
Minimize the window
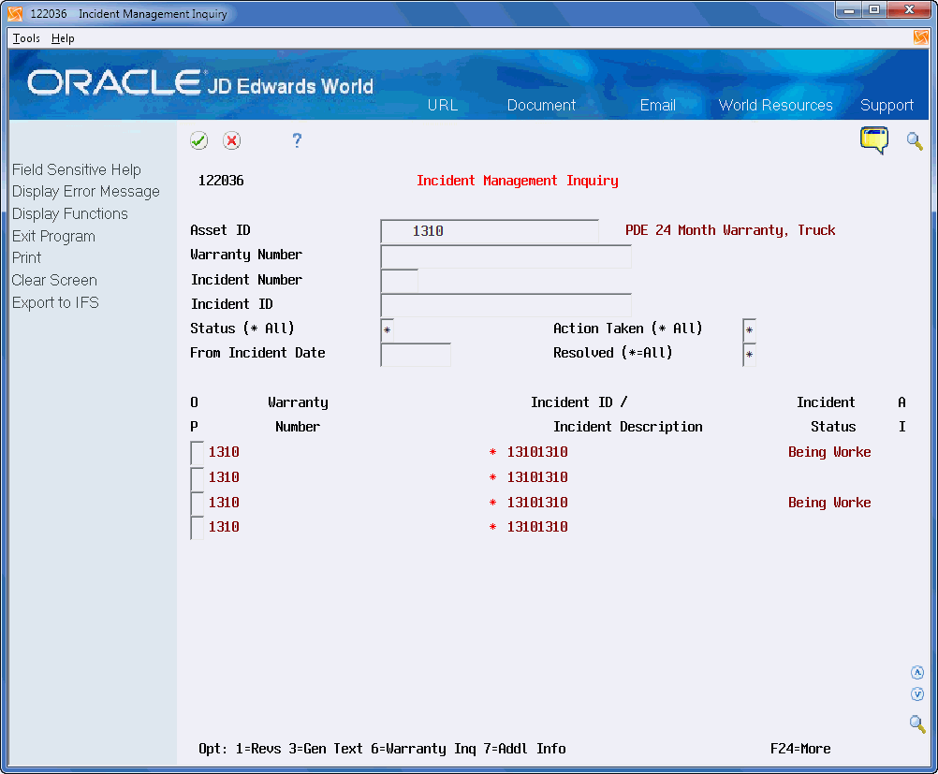[849, 10]
